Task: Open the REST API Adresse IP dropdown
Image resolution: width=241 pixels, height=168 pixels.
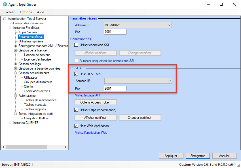Action: [x=170, y=81]
